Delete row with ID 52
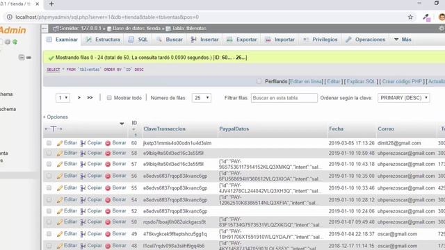445x250 pixels. click(x=115, y=211)
